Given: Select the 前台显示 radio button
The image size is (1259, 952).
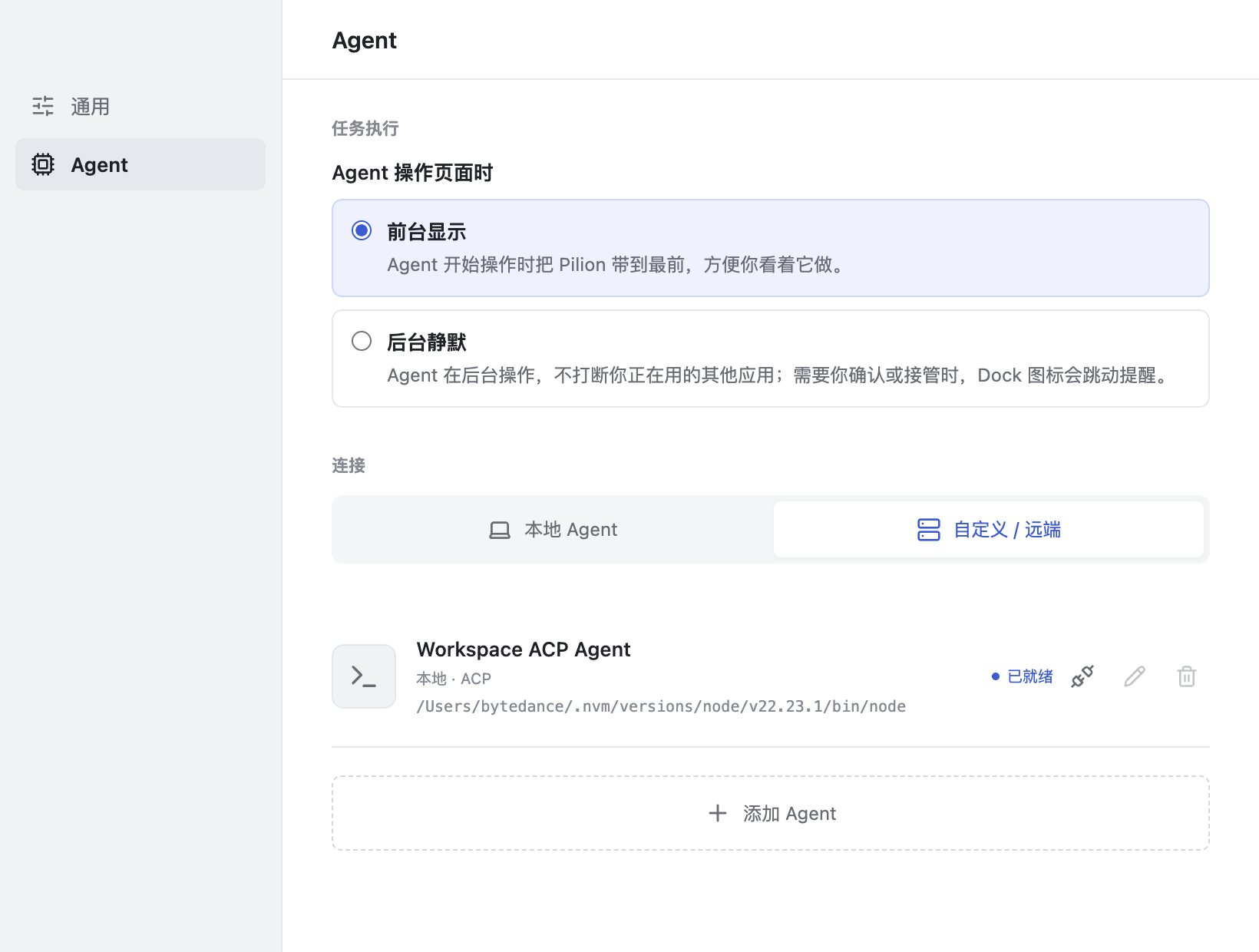Looking at the screenshot, I should [362, 230].
